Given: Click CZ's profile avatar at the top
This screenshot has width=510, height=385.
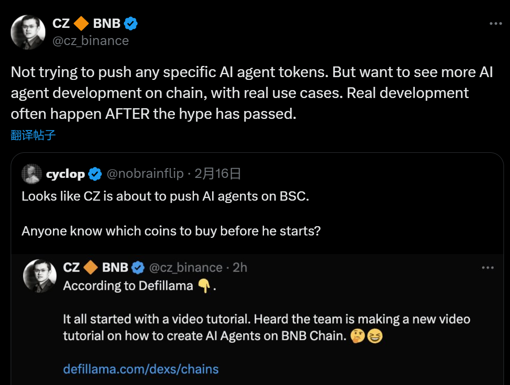Looking at the screenshot, I should (28, 32).
